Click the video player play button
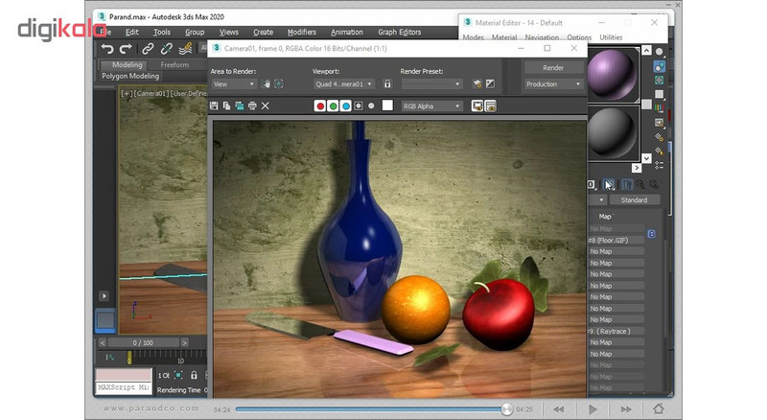The width and height of the screenshot is (767, 420). [593, 409]
